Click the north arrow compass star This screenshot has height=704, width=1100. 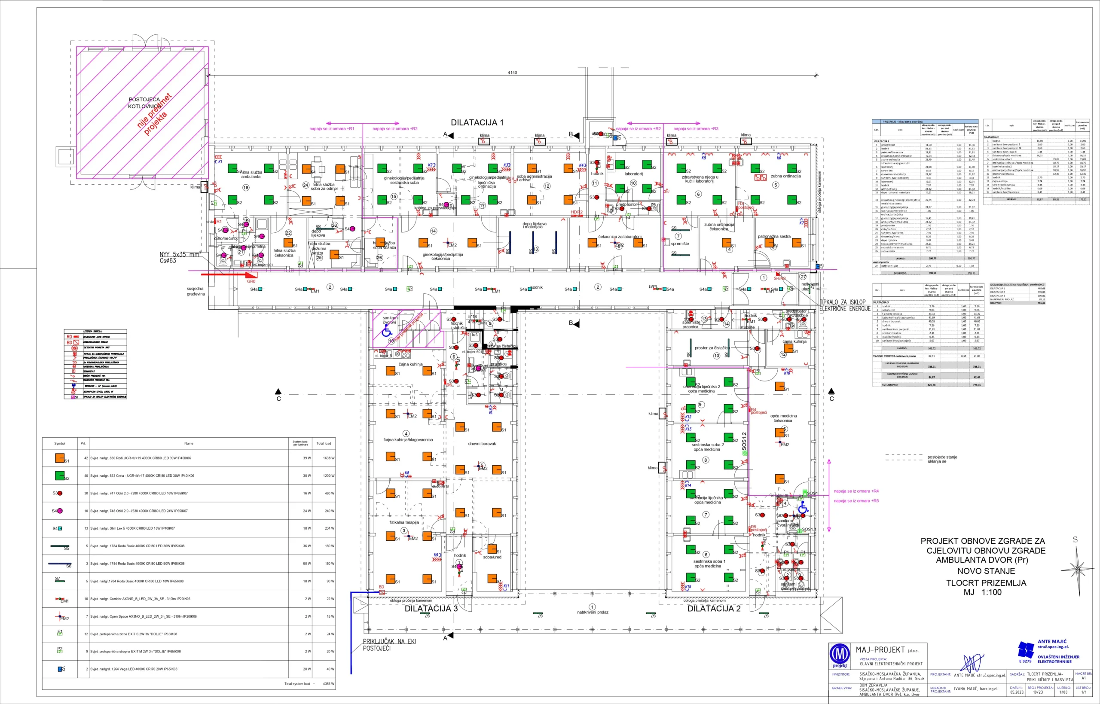tap(1078, 570)
